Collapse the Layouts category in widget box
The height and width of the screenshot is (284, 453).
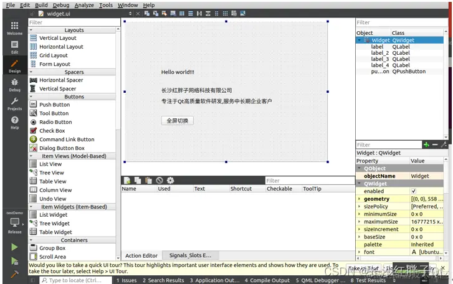point(31,30)
